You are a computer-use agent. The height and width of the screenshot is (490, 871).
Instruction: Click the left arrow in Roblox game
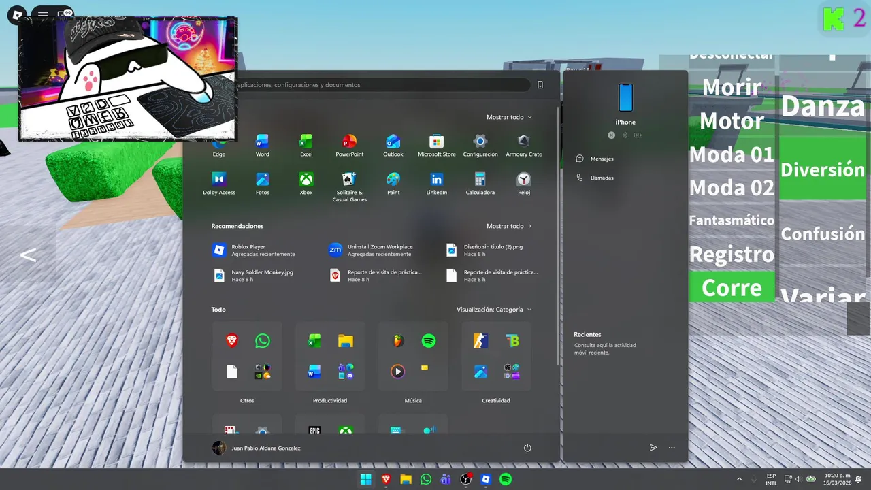click(28, 255)
